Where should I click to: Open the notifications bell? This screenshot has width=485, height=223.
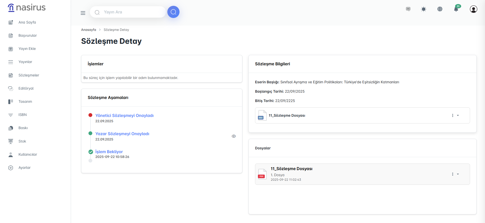pos(456,9)
